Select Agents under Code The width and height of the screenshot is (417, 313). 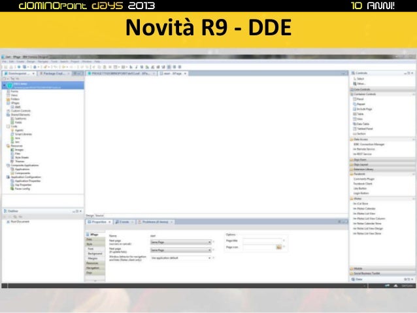(19, 130)
